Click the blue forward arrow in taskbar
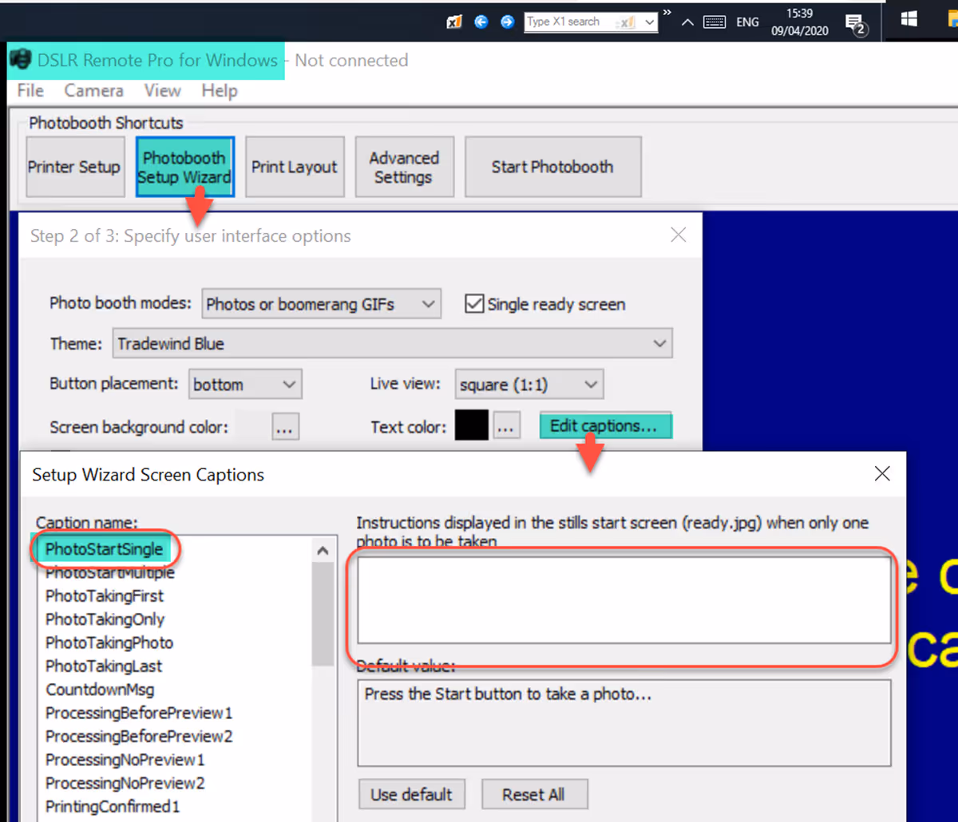The height and width of the screenshot is (822, 958). click(x=507, y=22)
